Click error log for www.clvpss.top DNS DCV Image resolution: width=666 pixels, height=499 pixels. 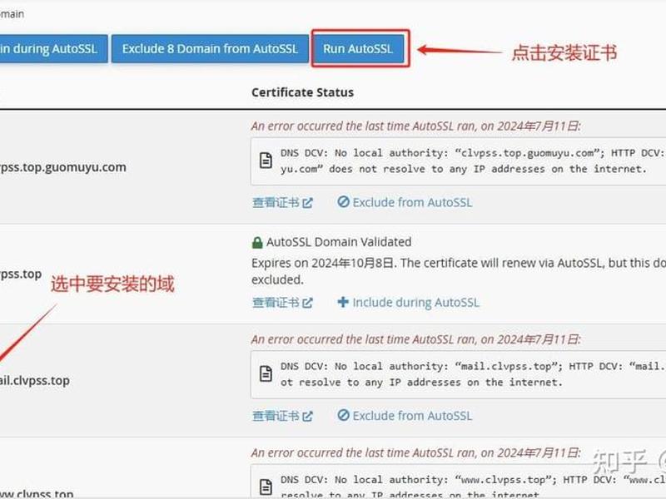point(459,482)
